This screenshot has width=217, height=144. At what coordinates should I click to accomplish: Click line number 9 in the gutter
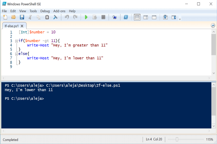coord(11,67)
